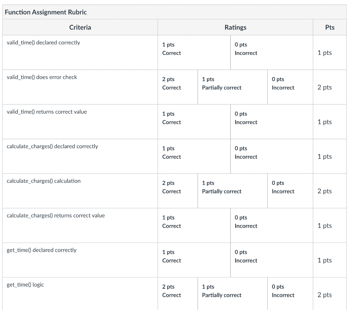Select Correct for calculate_charges() declared correctly
Viewport: 347px width, 310px height.
[194, 156]
